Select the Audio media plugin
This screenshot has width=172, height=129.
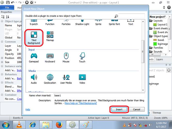(x=34, y=79)
